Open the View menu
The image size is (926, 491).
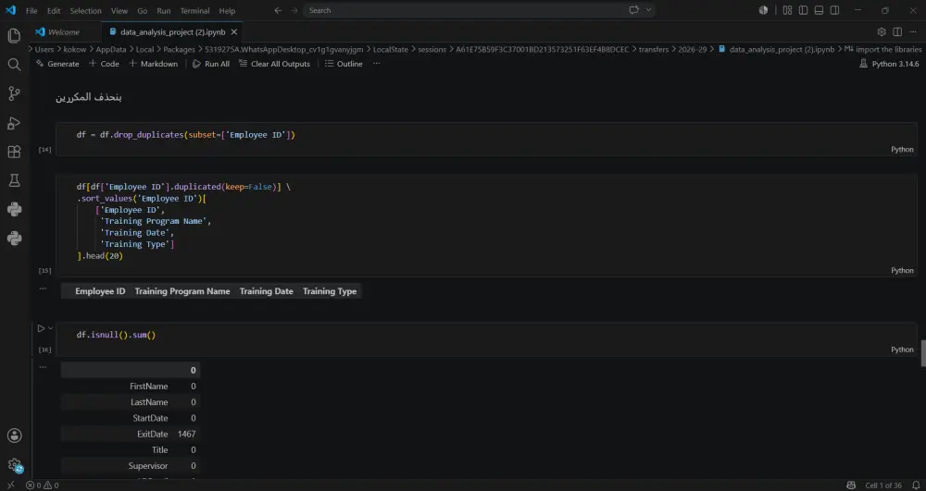tap(119, 10)
